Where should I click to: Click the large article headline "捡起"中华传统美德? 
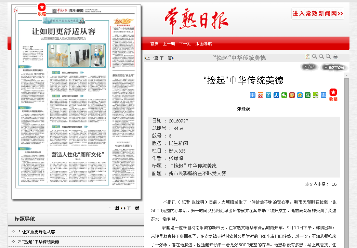(243, 80)
